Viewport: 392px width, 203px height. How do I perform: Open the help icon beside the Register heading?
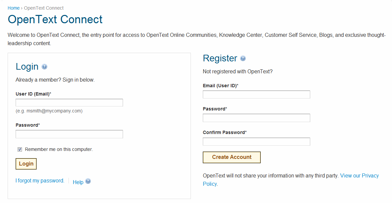[x=243, y=58]
